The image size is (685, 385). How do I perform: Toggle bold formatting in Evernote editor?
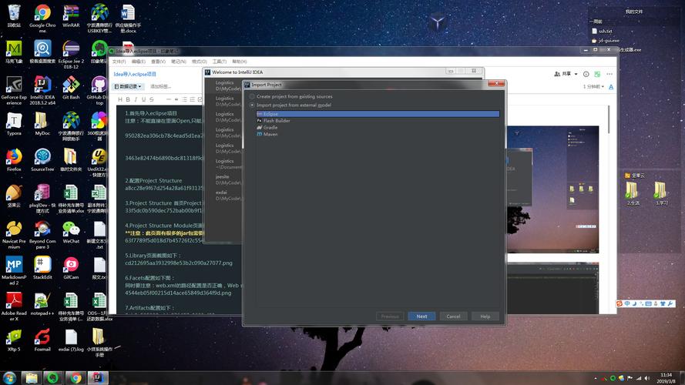pyautogui.click(x=128, y=99)
